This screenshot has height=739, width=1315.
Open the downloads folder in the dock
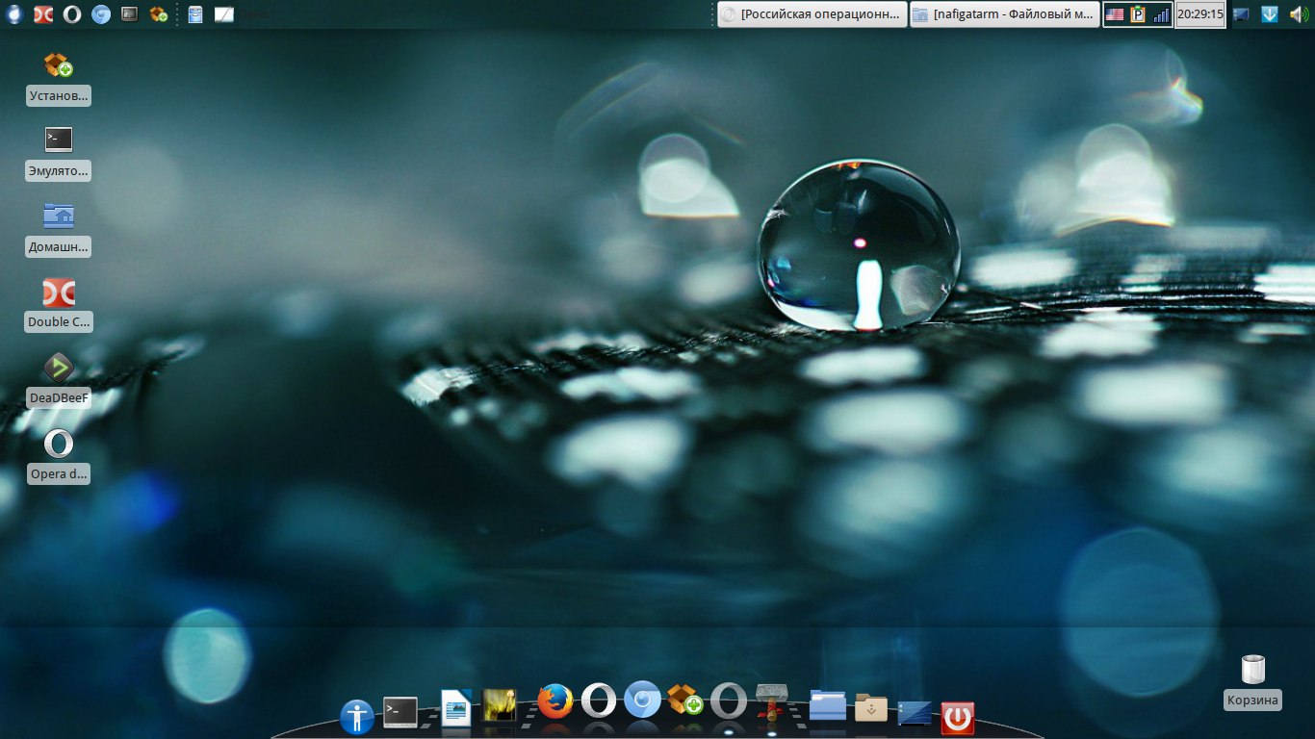870,708
